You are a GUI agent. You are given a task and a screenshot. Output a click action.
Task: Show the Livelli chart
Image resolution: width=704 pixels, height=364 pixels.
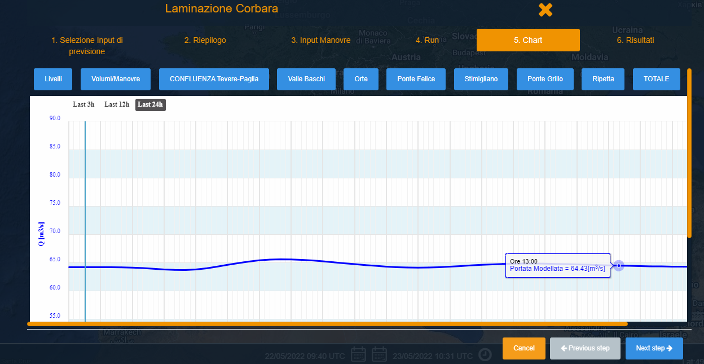coord(54,79)
